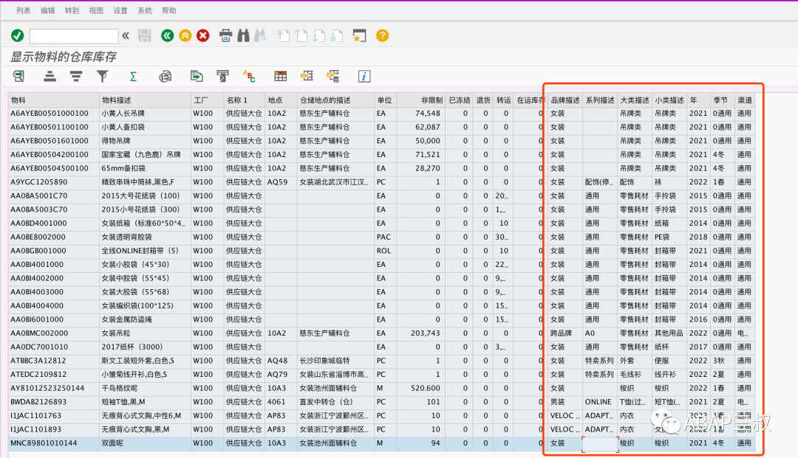798x458 pixels.
Task: Open the 视图 menu
Action: (x=96, y=10)
